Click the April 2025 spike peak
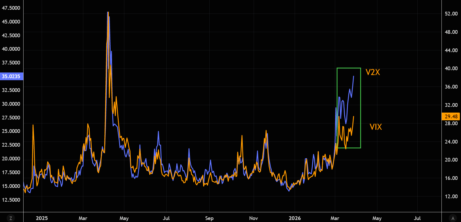Screen dimensions: 461x222 (108, 13)
